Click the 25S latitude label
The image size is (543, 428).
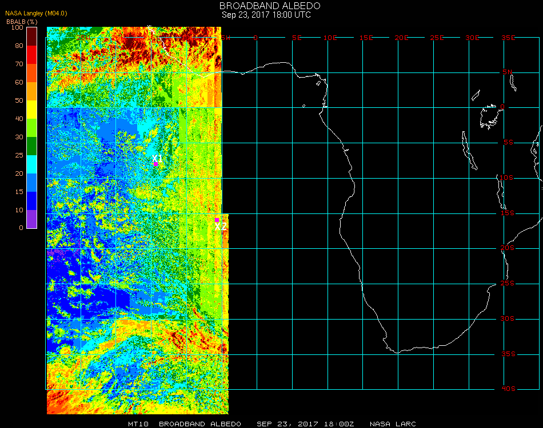[x=508, y=284]
